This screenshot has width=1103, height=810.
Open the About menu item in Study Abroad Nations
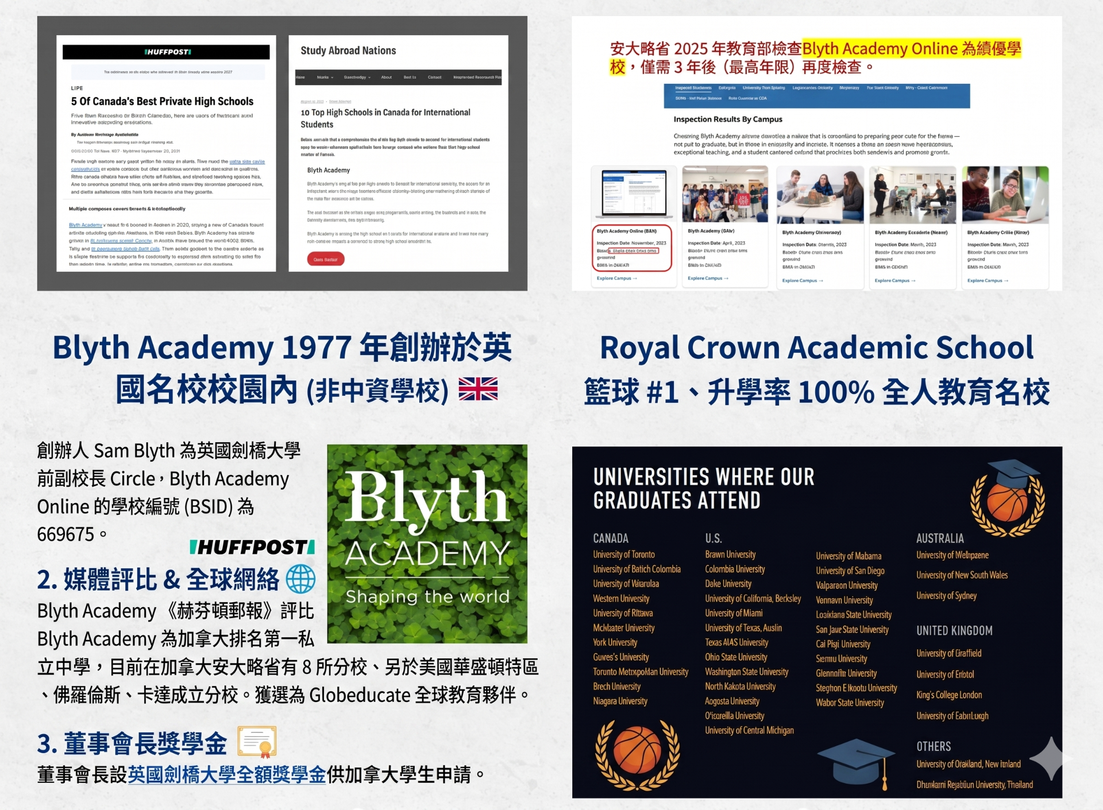coord(386,77)
